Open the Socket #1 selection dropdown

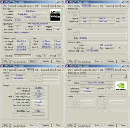(x=30, y=56)
